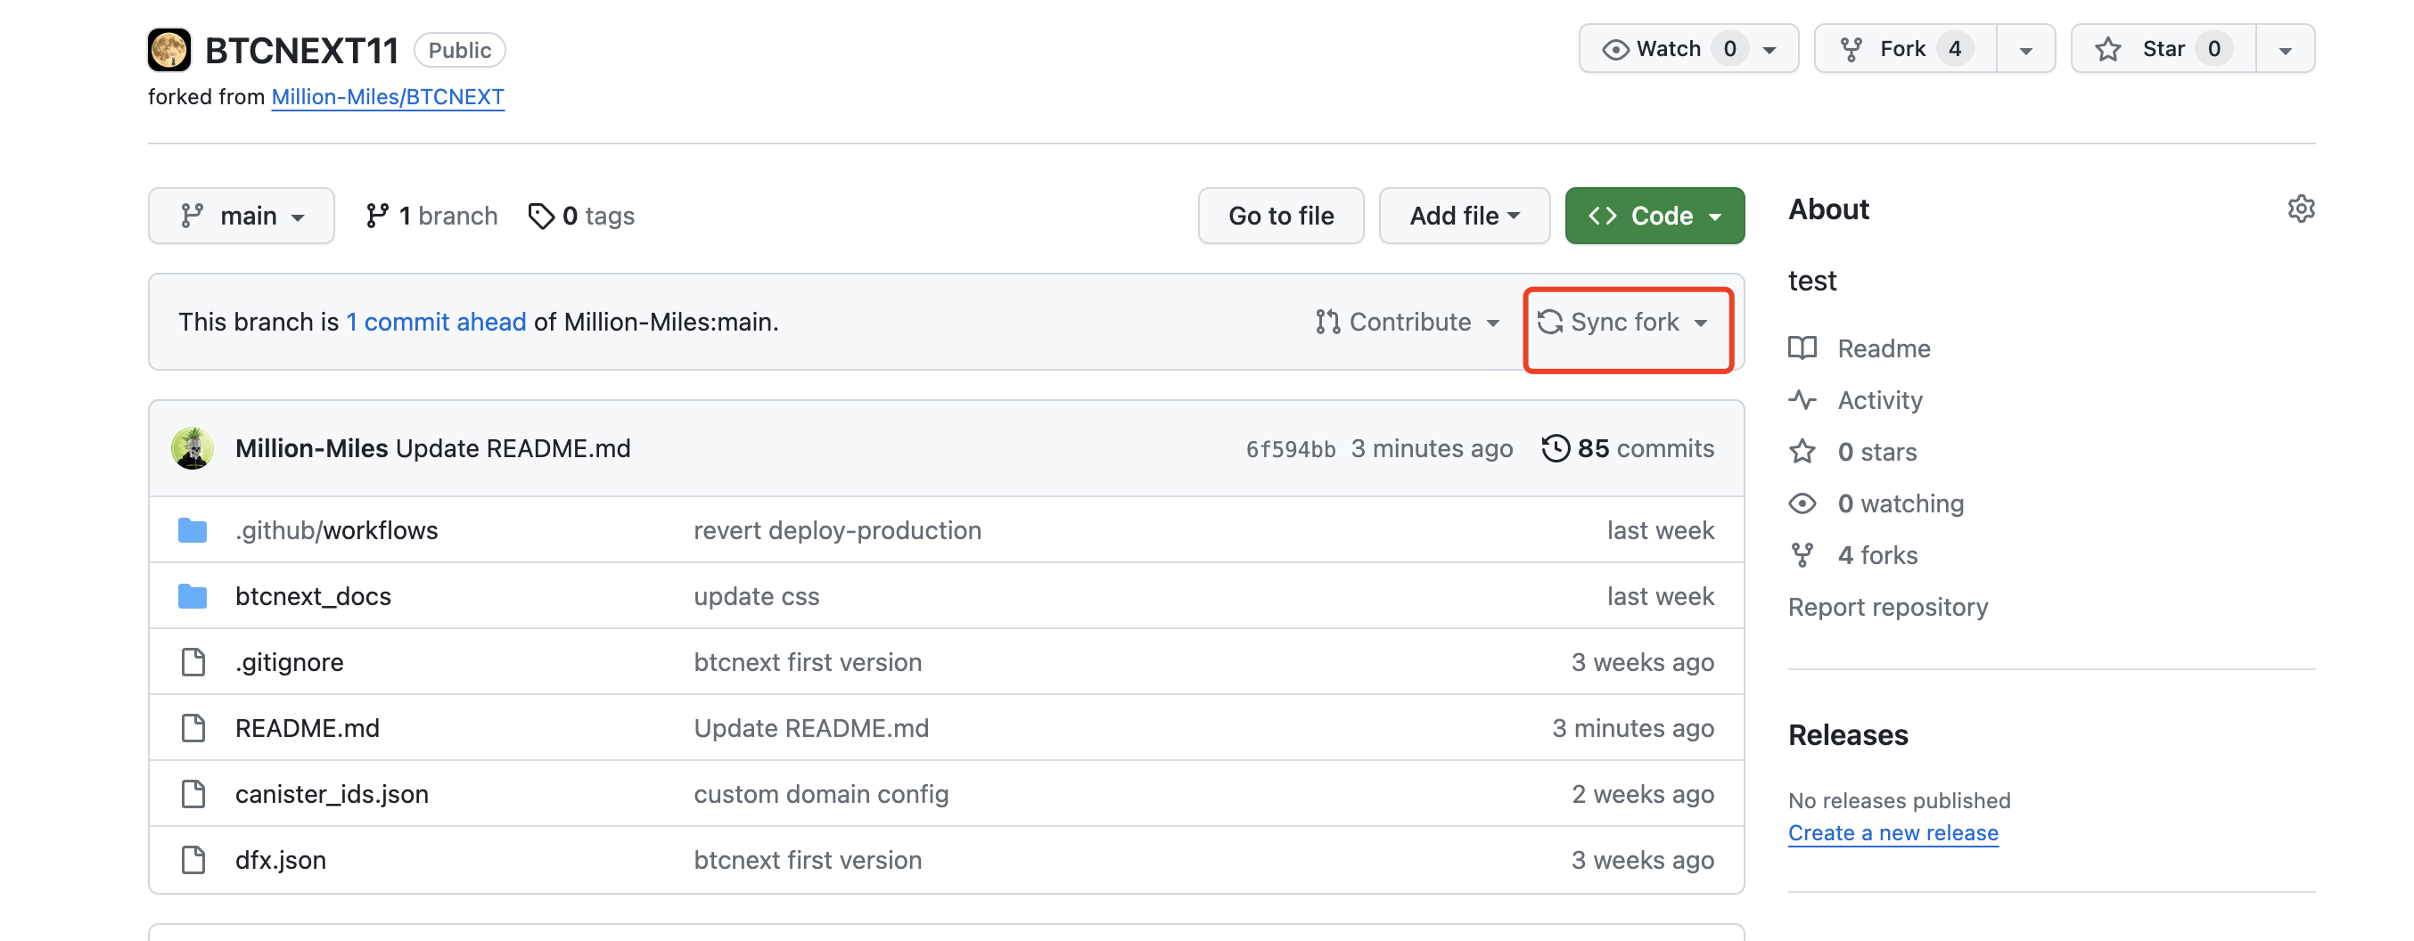Open the .github/workflows folder
The height and width of the screenshot is (941, 2414).
(x=336, y=530)
